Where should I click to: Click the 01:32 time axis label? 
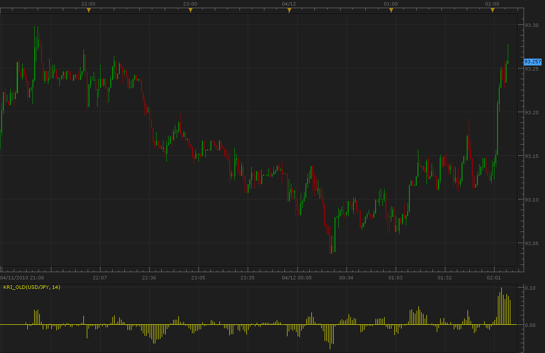point(445,278)
